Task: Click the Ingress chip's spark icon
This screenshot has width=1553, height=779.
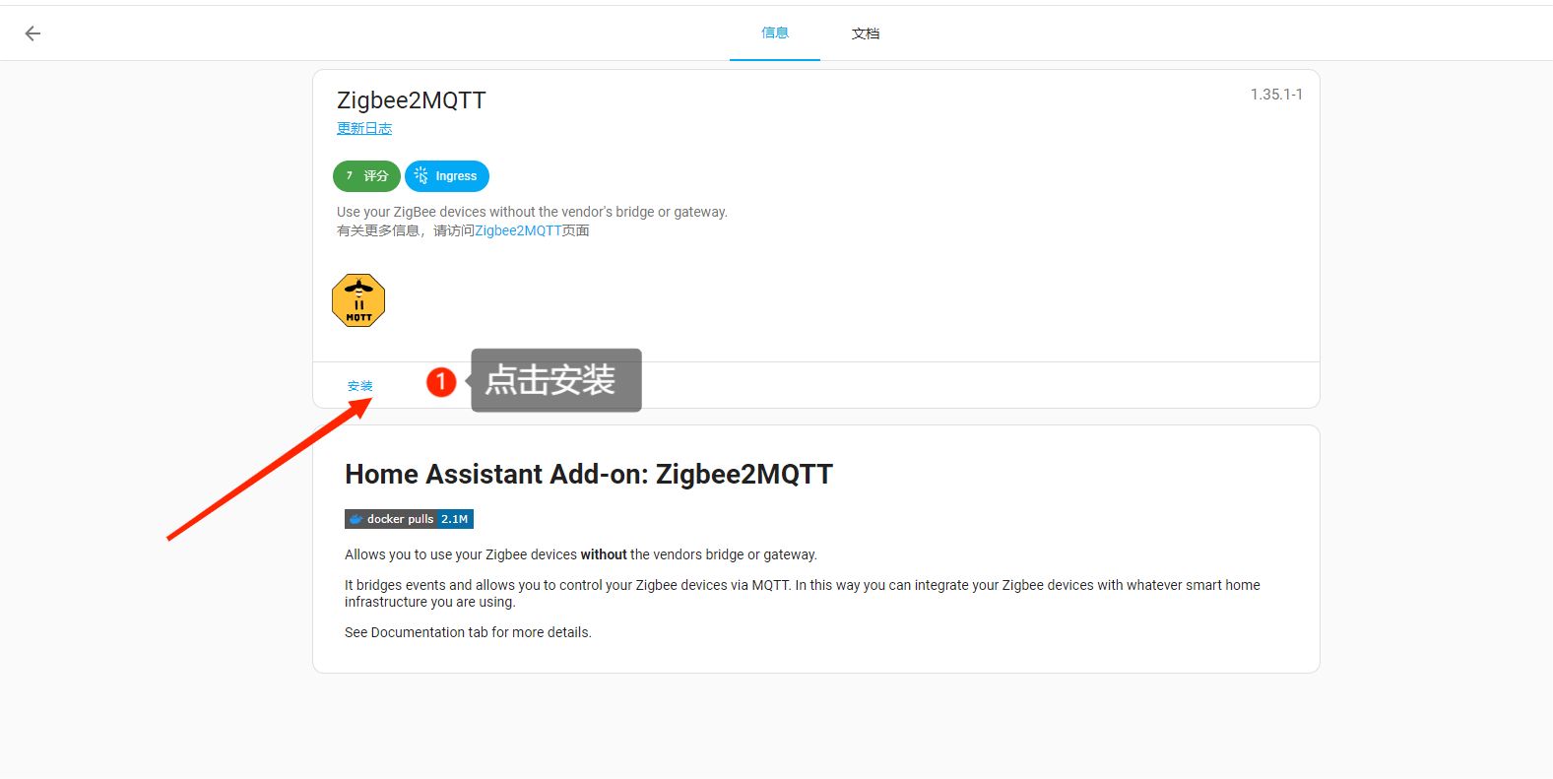Action: (x=421, y=176)
